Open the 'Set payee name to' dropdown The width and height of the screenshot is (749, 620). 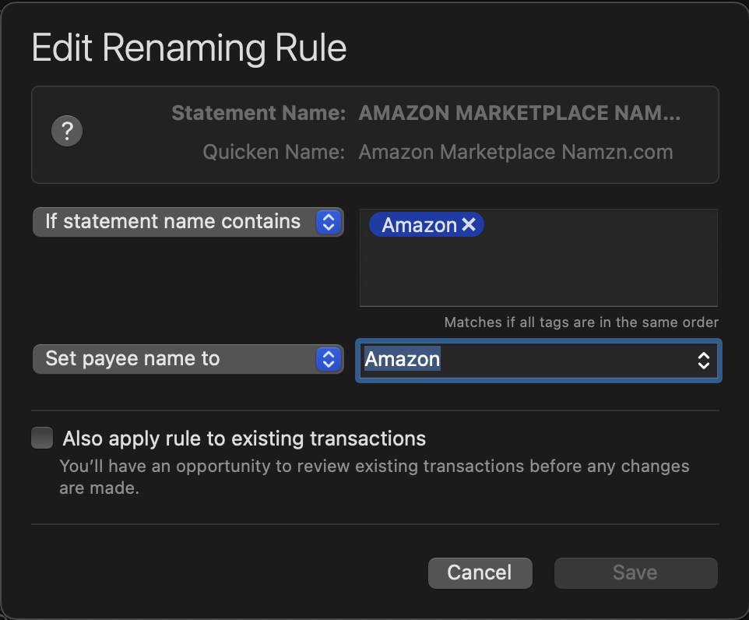188,359
